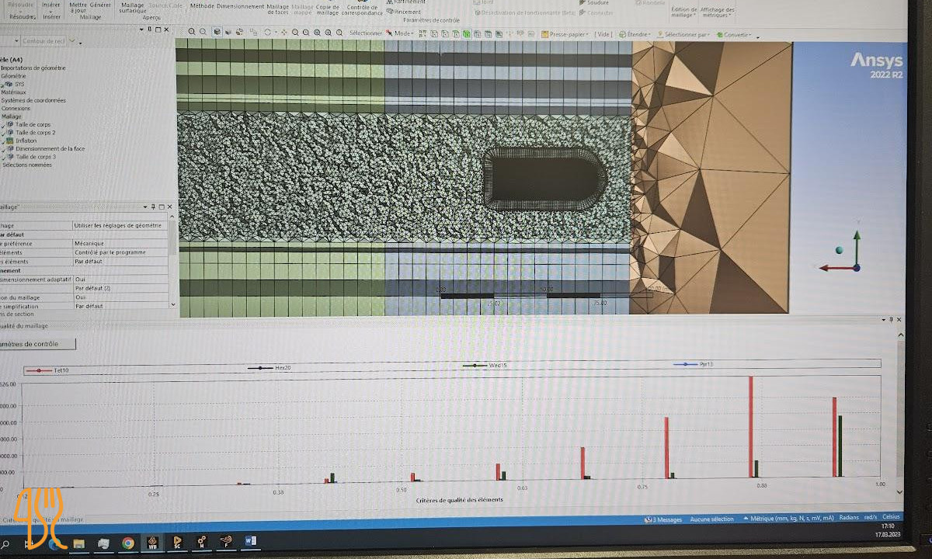
Task: Pin the details panel using pushpin icon
Action: point(153,207)
